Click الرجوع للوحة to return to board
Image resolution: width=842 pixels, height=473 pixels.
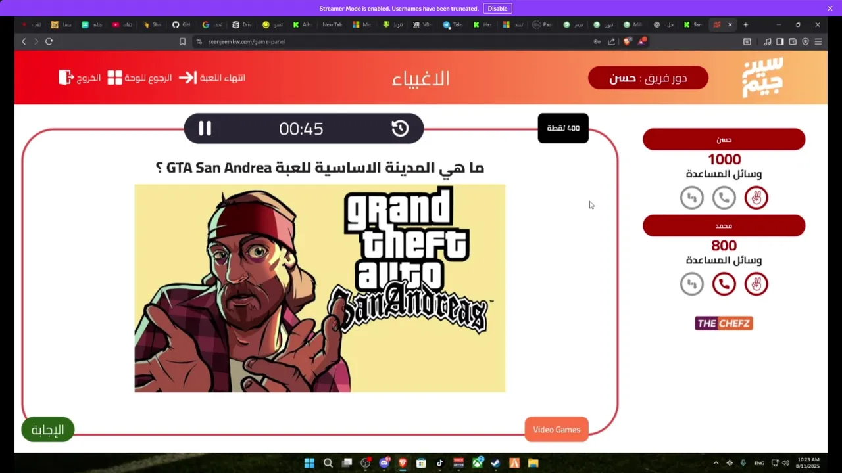[139, 78]
